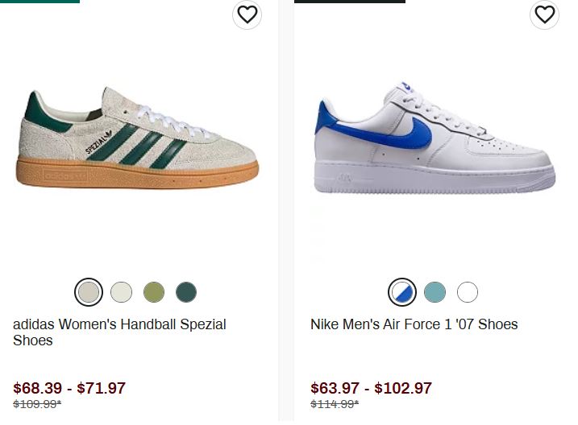Select the dark green adidas swatch
The height and width of the screenshot is (425, 578).
click(186, 292)
